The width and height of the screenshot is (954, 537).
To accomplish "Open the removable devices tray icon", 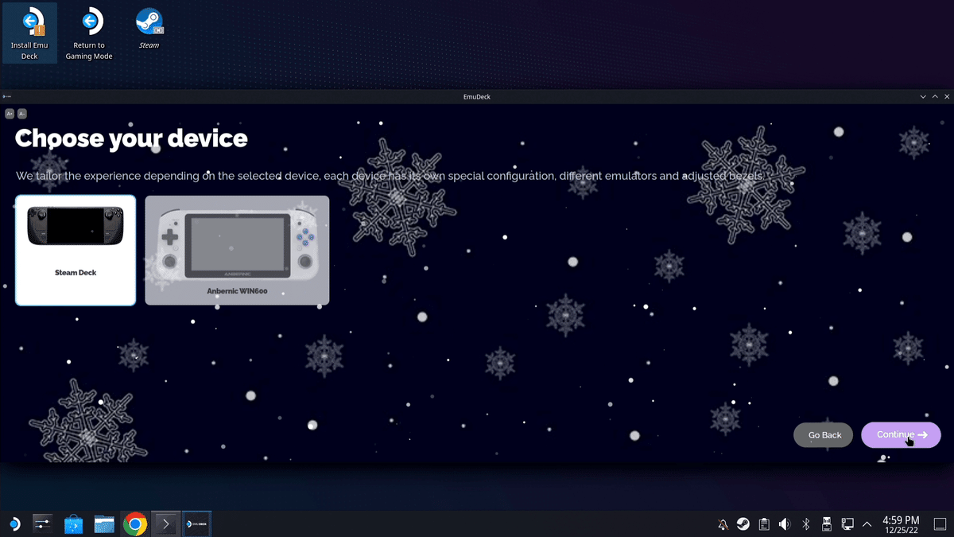I will tap(826, 524).
